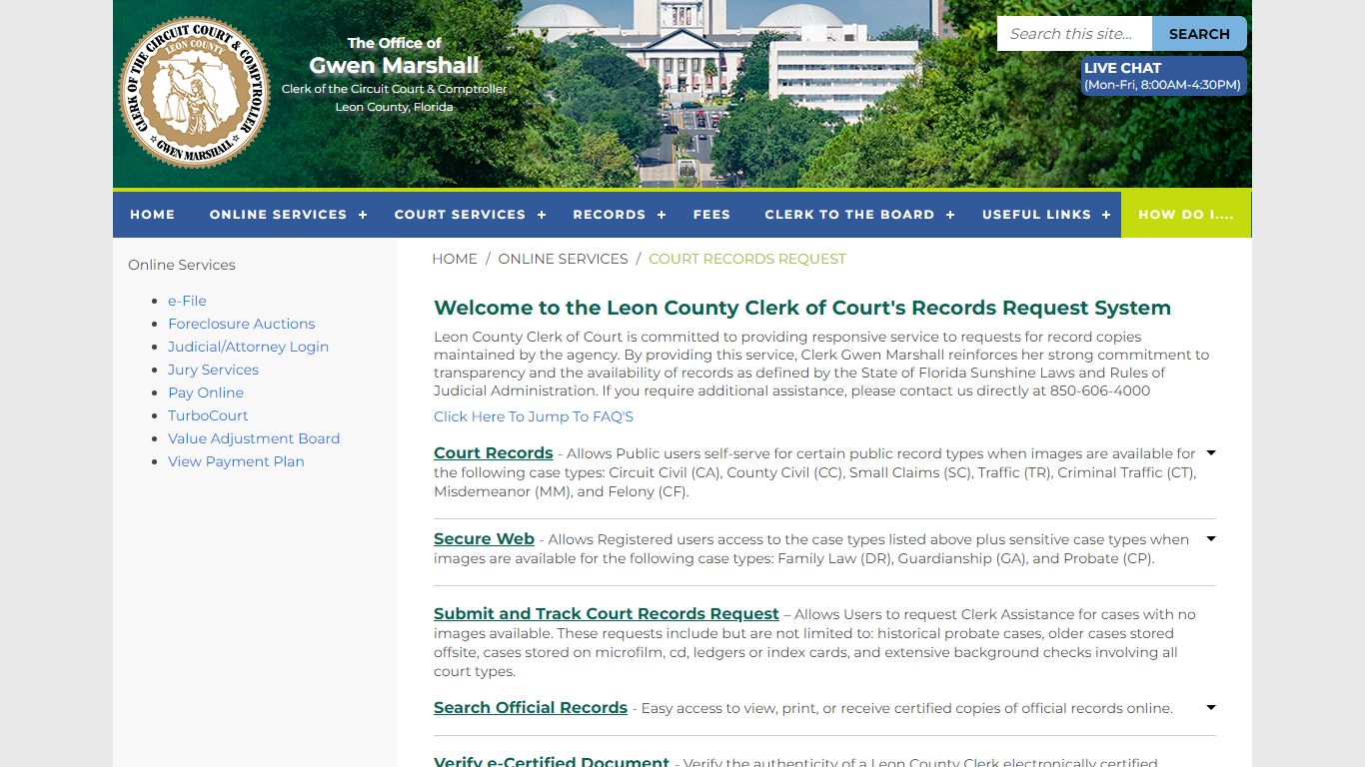Click the Online Services sidebar heading
The image size is (1365, 767).
(182, 265)
